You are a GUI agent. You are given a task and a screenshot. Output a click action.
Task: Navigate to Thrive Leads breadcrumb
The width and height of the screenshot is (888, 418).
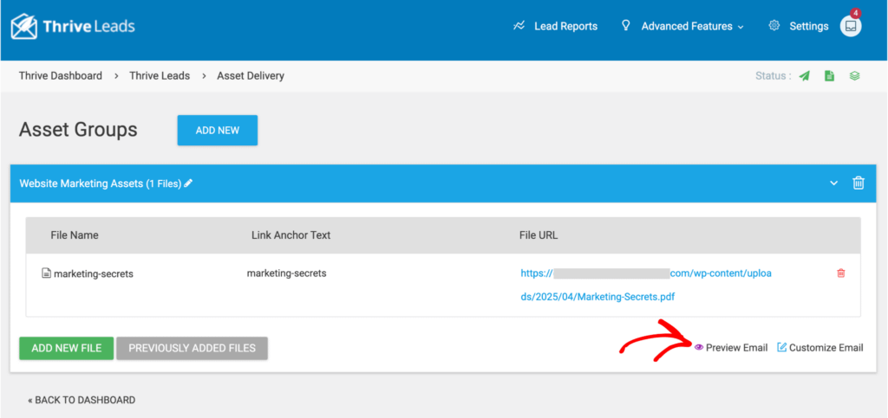pos(160,75)
